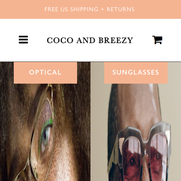Viewport: 181px width, 181px height.
Task: Select the Sunglasses category button
Action: click(136, 73)
